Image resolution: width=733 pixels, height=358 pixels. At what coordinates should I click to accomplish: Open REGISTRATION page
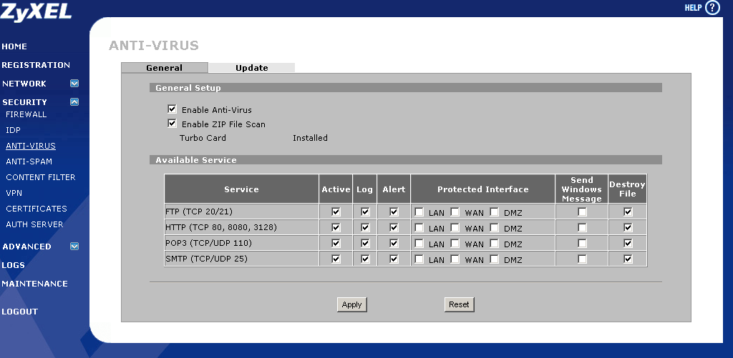tap(36, 65)
